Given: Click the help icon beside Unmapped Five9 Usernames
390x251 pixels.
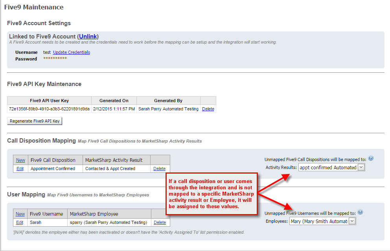Looking at the screenshot, I should pyautogui.click(x=360, y=212).
